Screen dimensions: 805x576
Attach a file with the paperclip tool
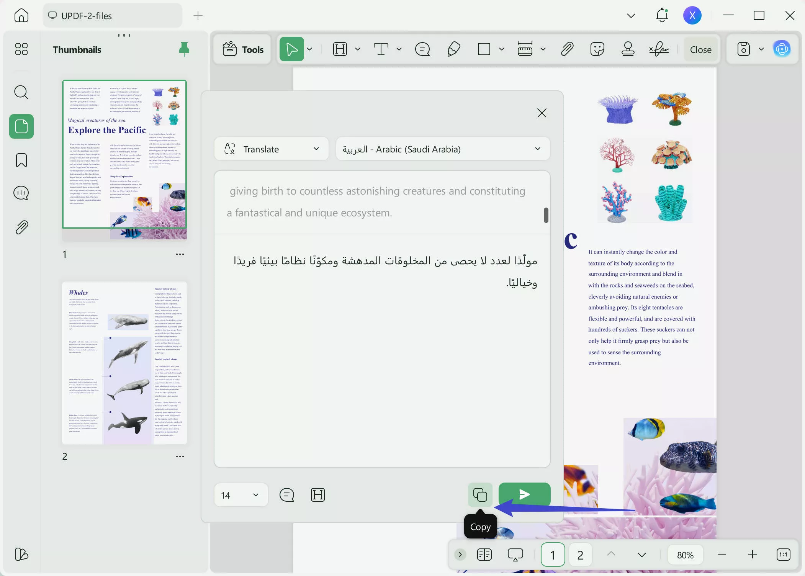pos(567,49)
